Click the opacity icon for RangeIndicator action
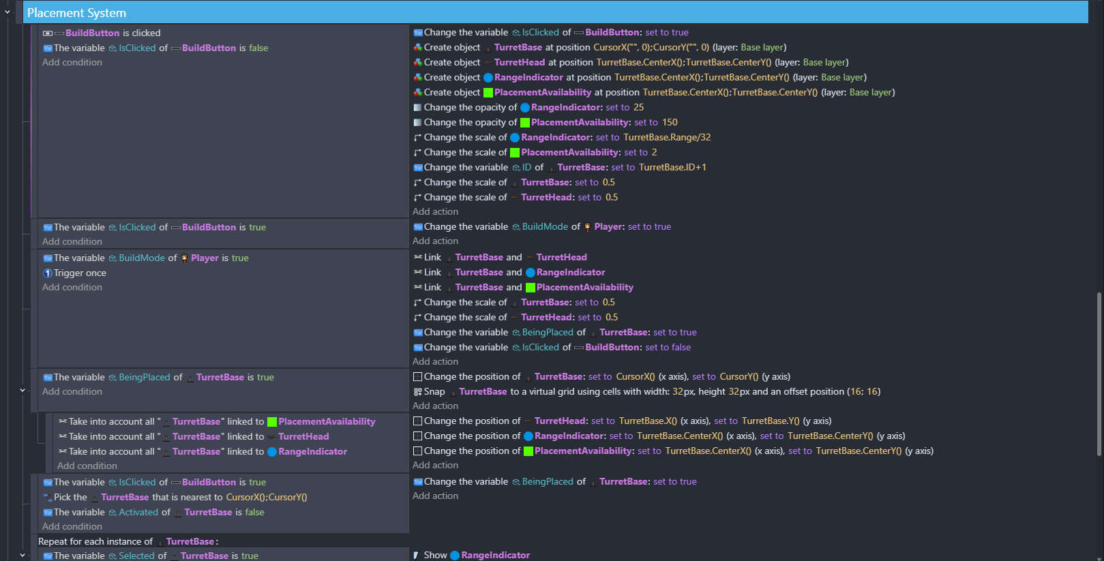The width and height of the screenshot is (1104, 561). pyautogui.click(x=418, y=108)
